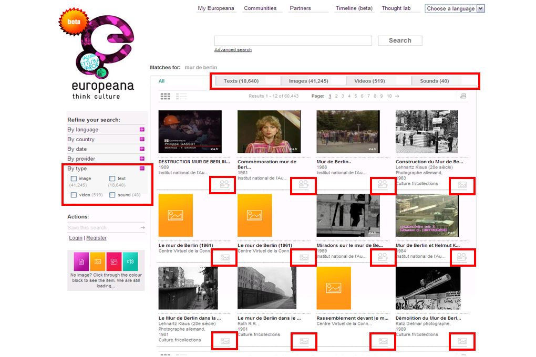Select the Videos (519) tab
The image size is (536, 357).
pyautogui.click(x=369, y=81)
